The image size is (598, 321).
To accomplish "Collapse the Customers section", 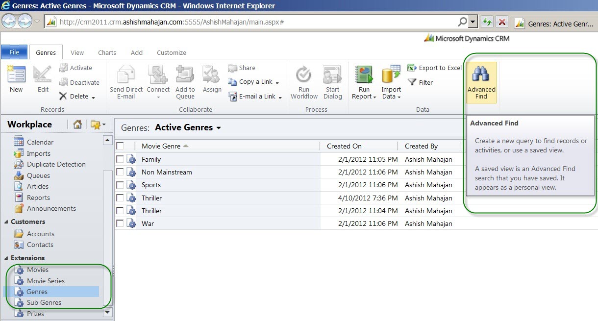I will pos(6,222).
